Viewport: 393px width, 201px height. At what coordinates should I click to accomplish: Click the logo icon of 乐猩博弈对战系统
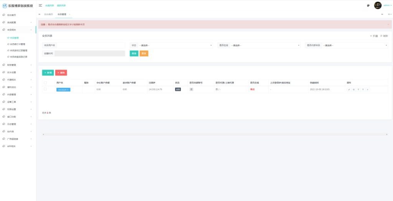5,6
